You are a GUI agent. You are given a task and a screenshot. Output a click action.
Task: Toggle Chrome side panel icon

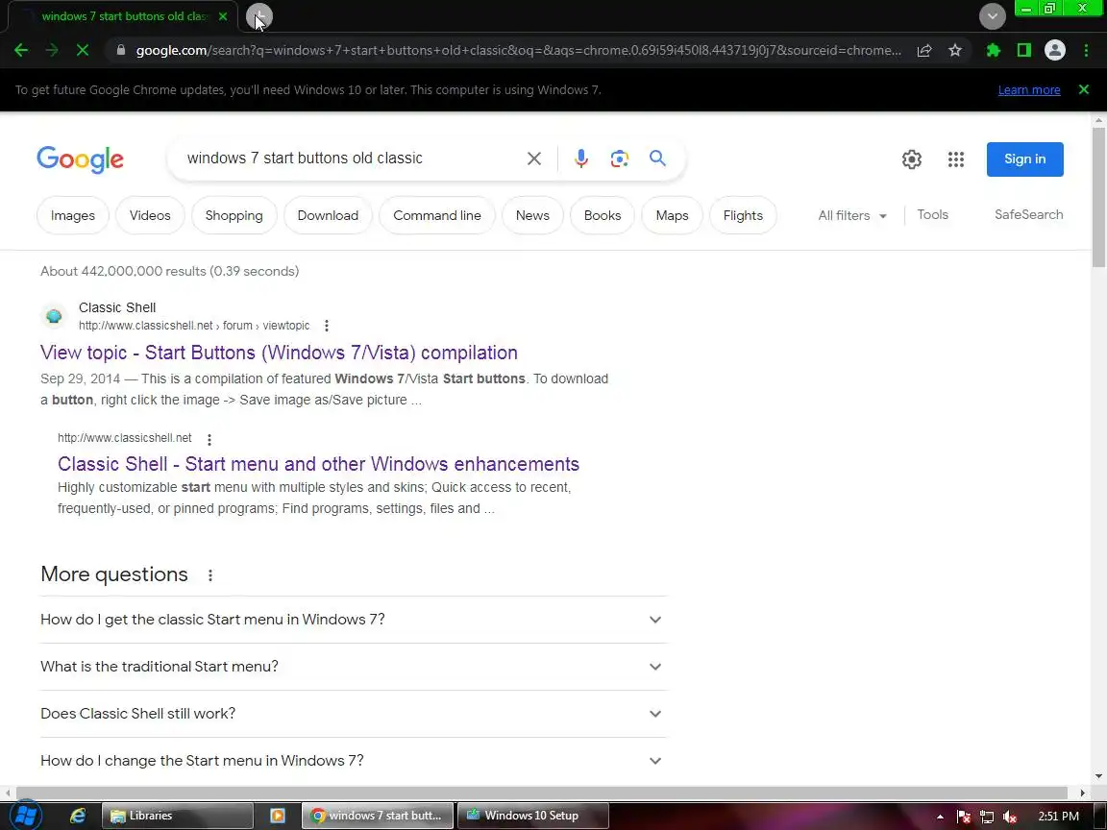[x=1024, y=50]
